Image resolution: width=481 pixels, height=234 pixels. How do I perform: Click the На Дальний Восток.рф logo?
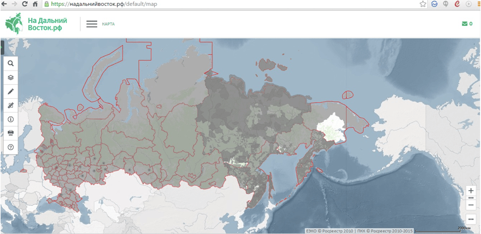[36, 24]
